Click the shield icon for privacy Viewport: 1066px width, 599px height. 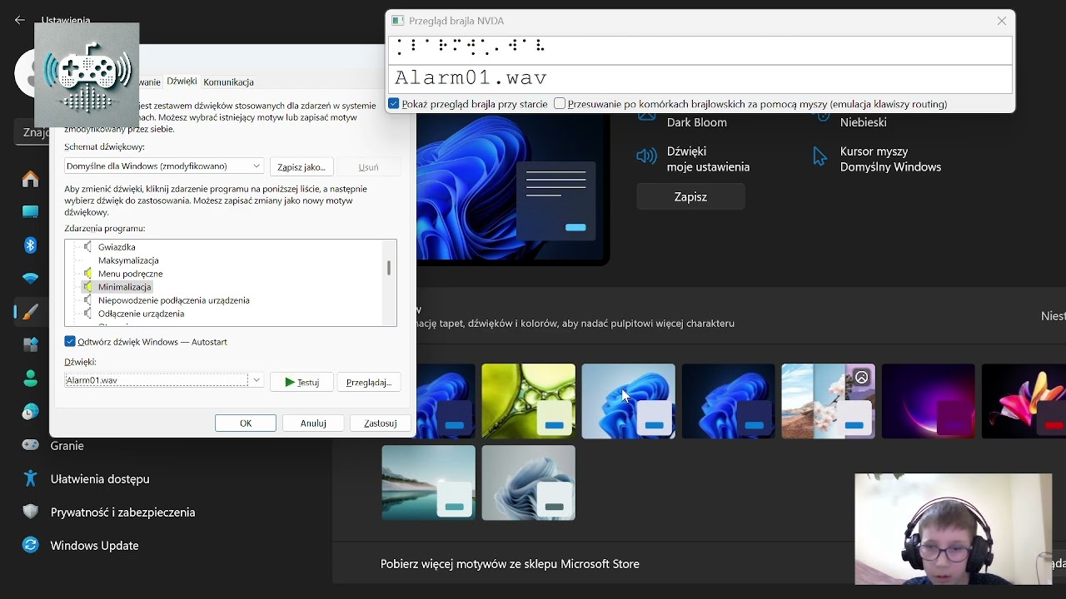click(31, 512)
